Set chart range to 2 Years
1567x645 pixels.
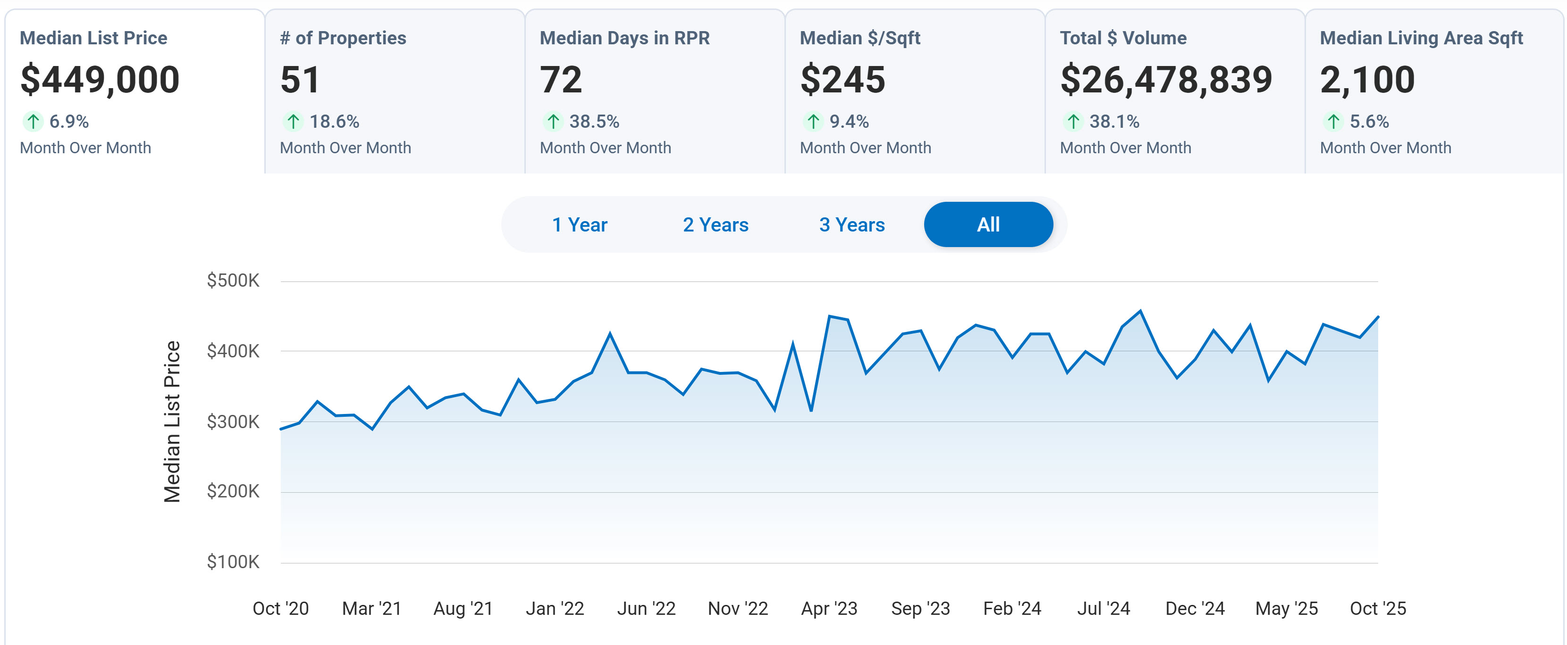coord(716,225)
